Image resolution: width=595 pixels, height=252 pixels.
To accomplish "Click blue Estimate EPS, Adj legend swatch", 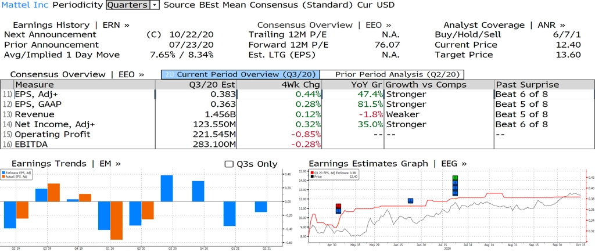I will click(x=3, y=173).
